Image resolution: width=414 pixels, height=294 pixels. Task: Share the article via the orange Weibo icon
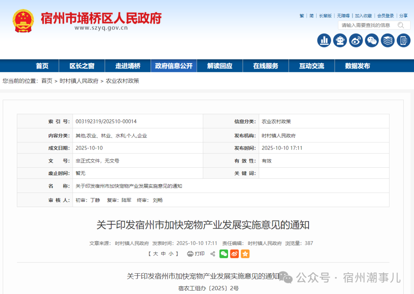235,253
